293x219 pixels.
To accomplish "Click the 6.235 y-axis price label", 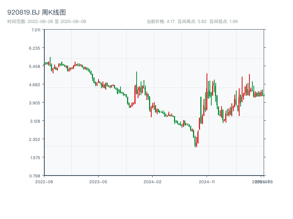I will tap(36, 48).
